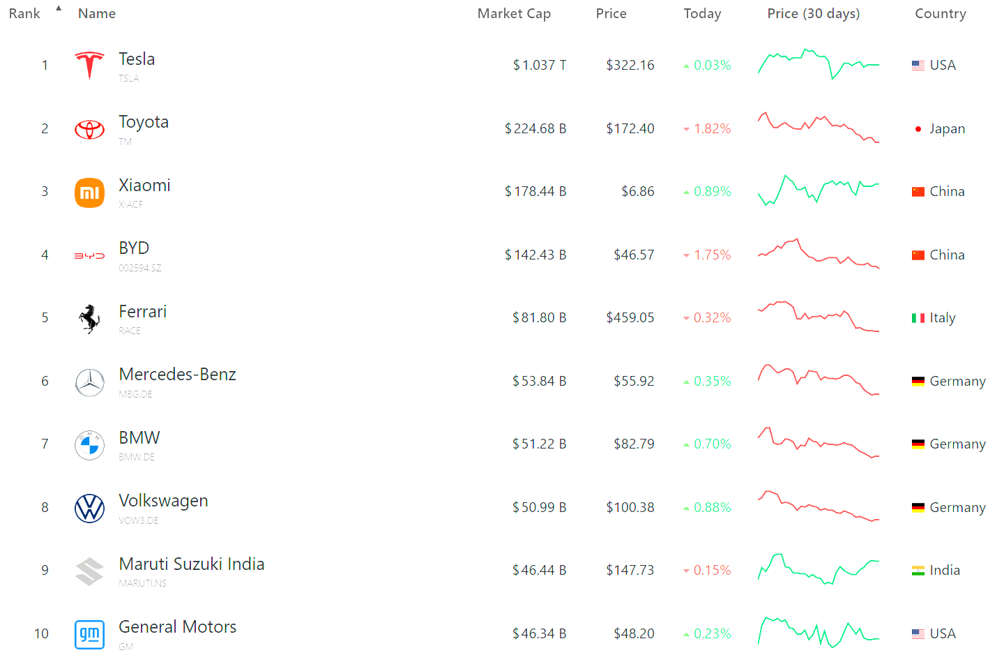Click the Germany flag in Volkswagen row

[918, 508]
